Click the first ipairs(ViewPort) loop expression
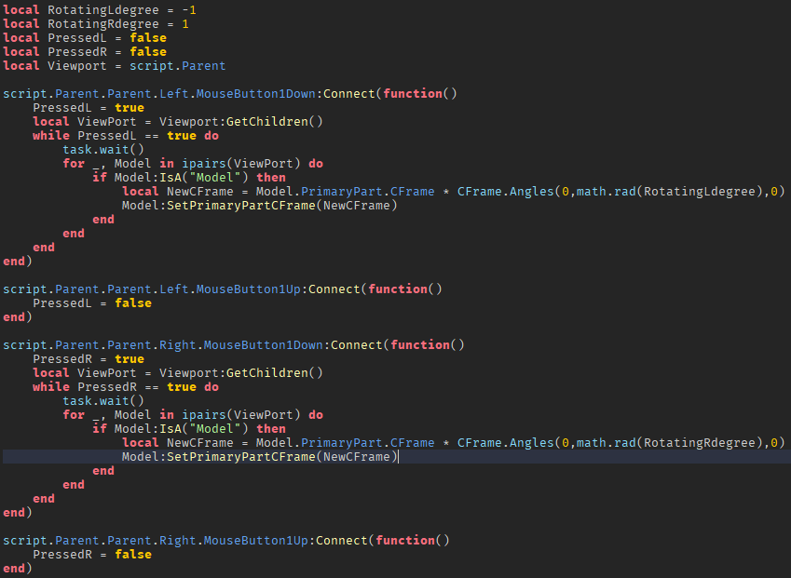This screenshot has width=791, height=578. (241, 164)
